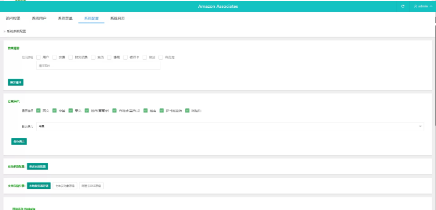Viewport: 436px width, 210px height.
Task: Uncheck the 英文 language checkbox
Action: pyautogui.click(x=38, y=110)
